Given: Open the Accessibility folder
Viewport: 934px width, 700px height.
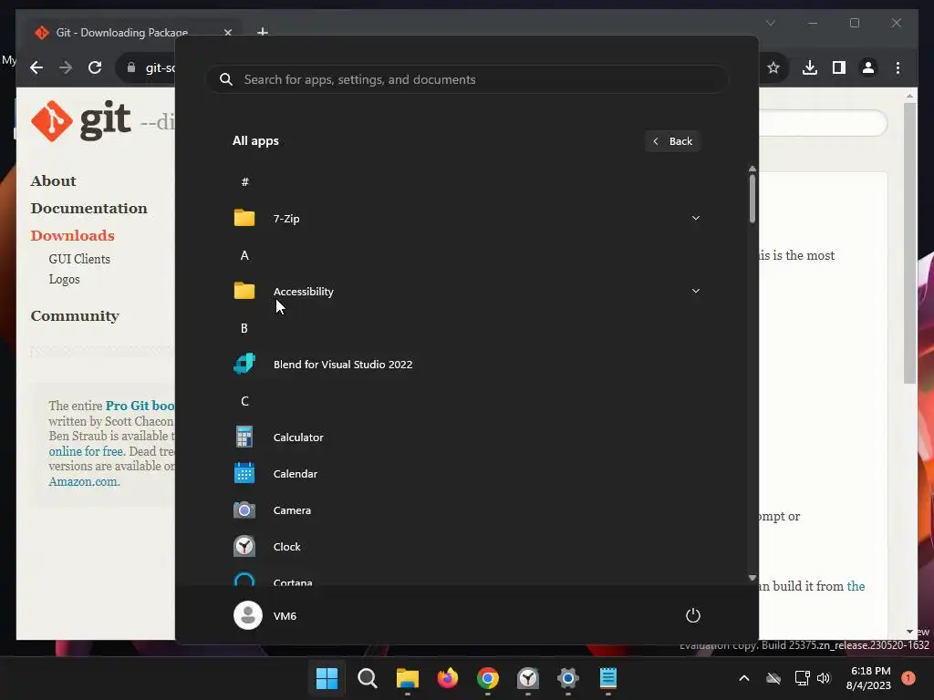Looking at the screenshot, I should click(x=466, y=291).
